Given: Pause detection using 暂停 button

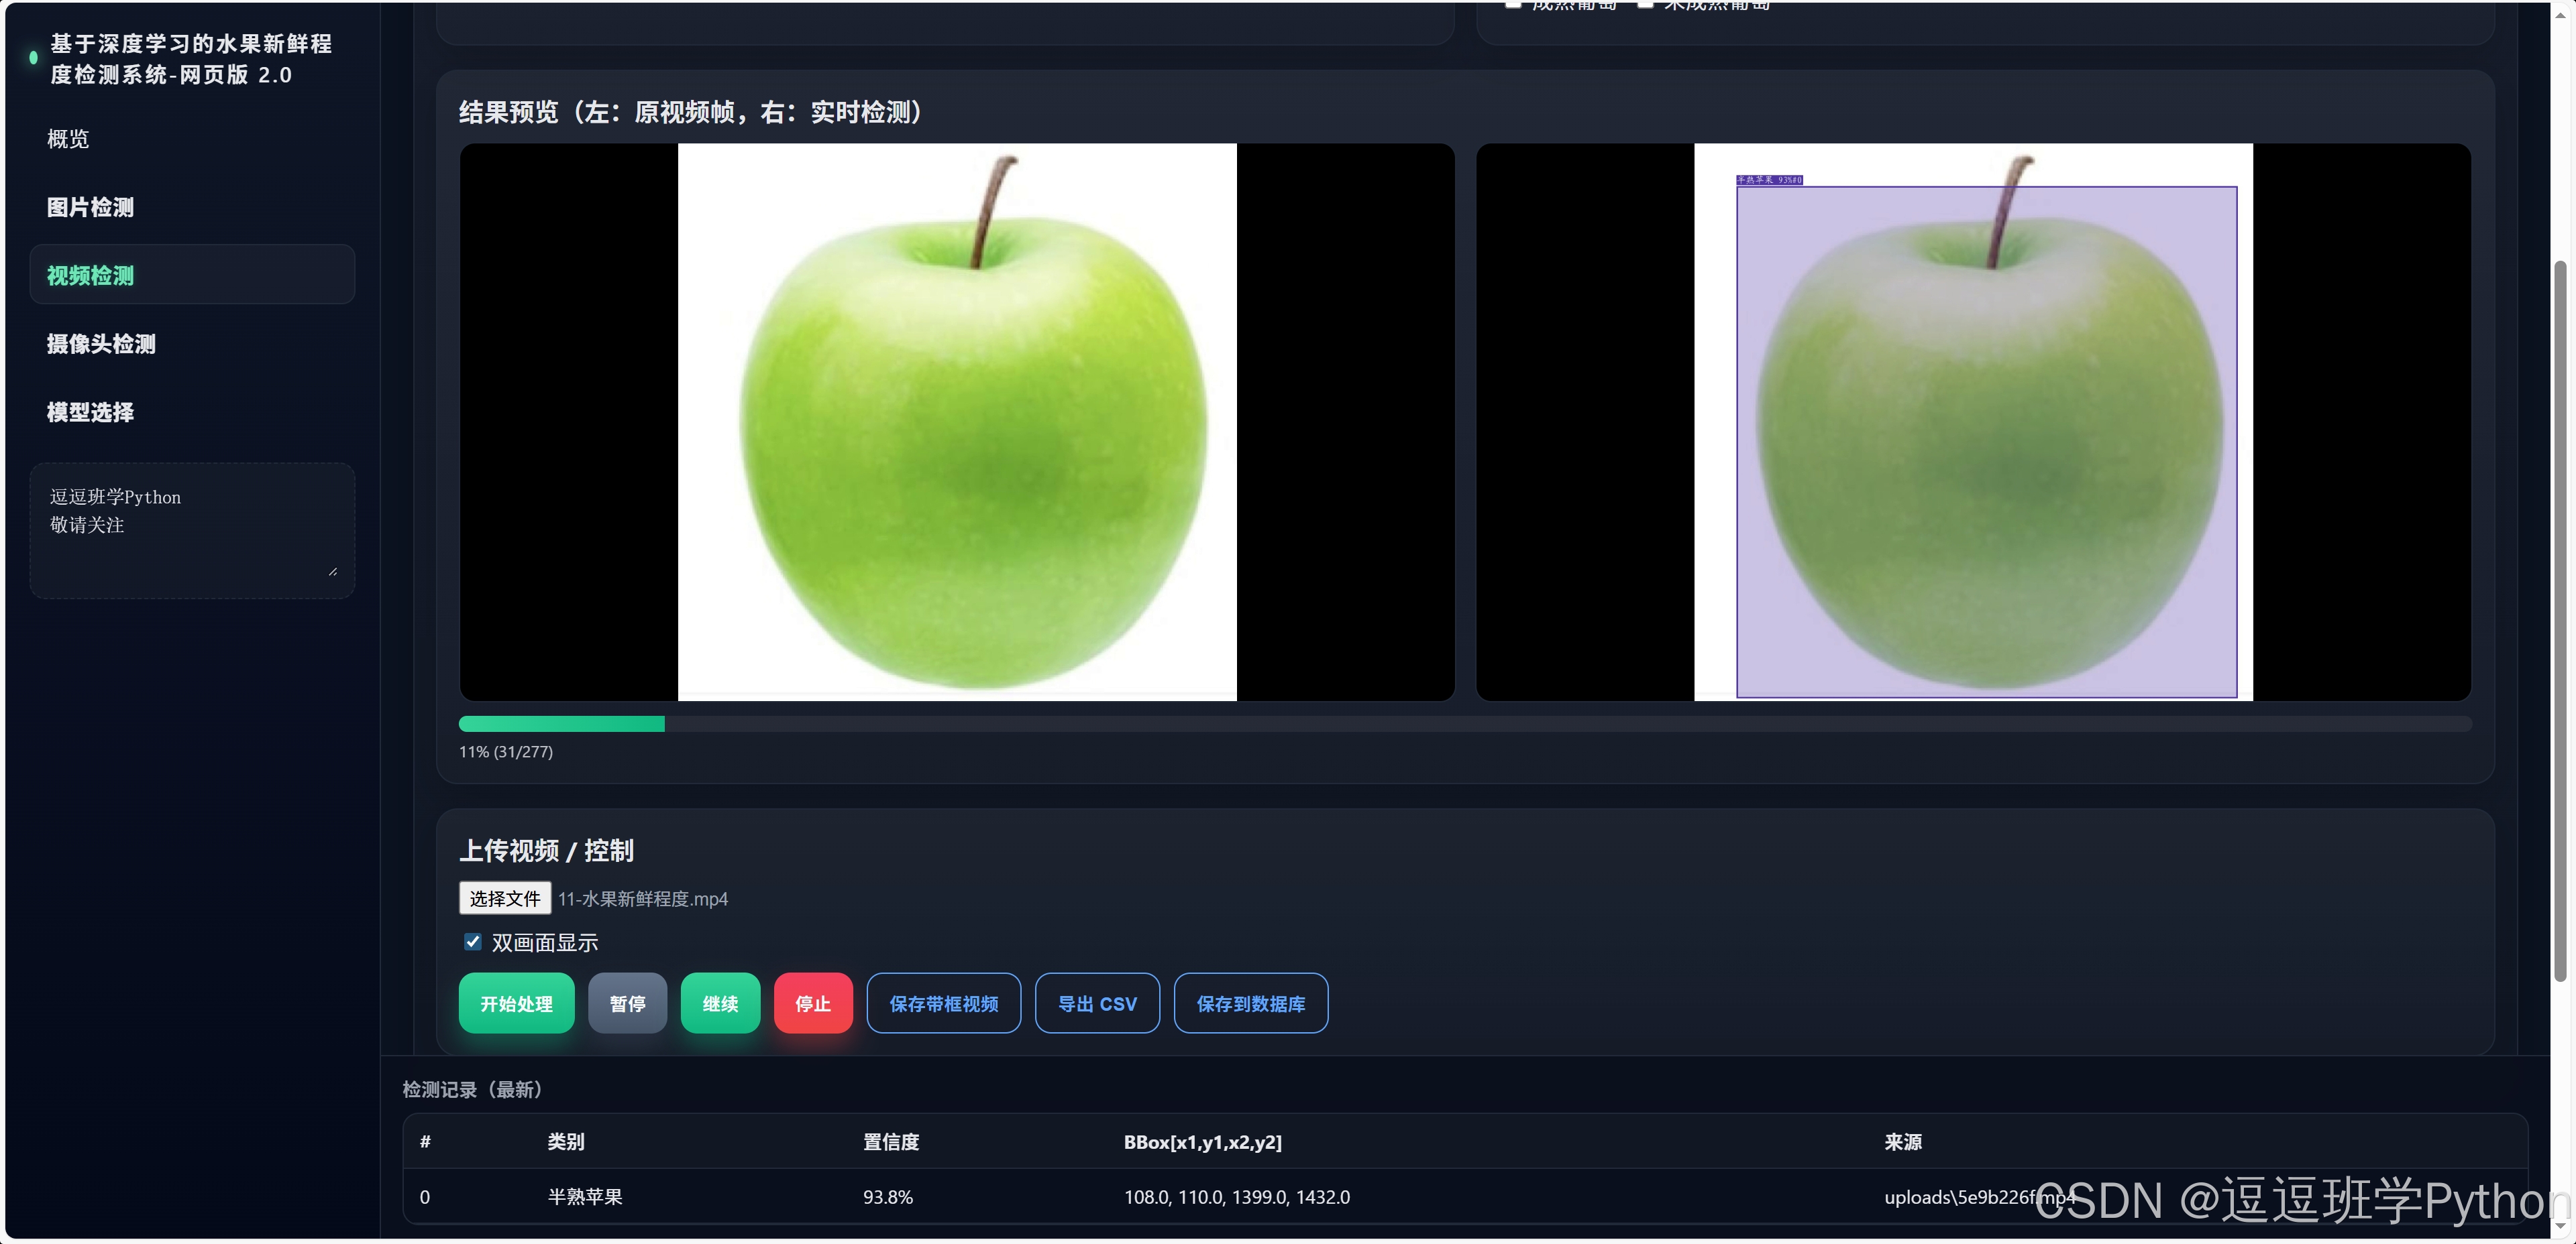Looking at the screenshot, I should tap(627, 1003).
